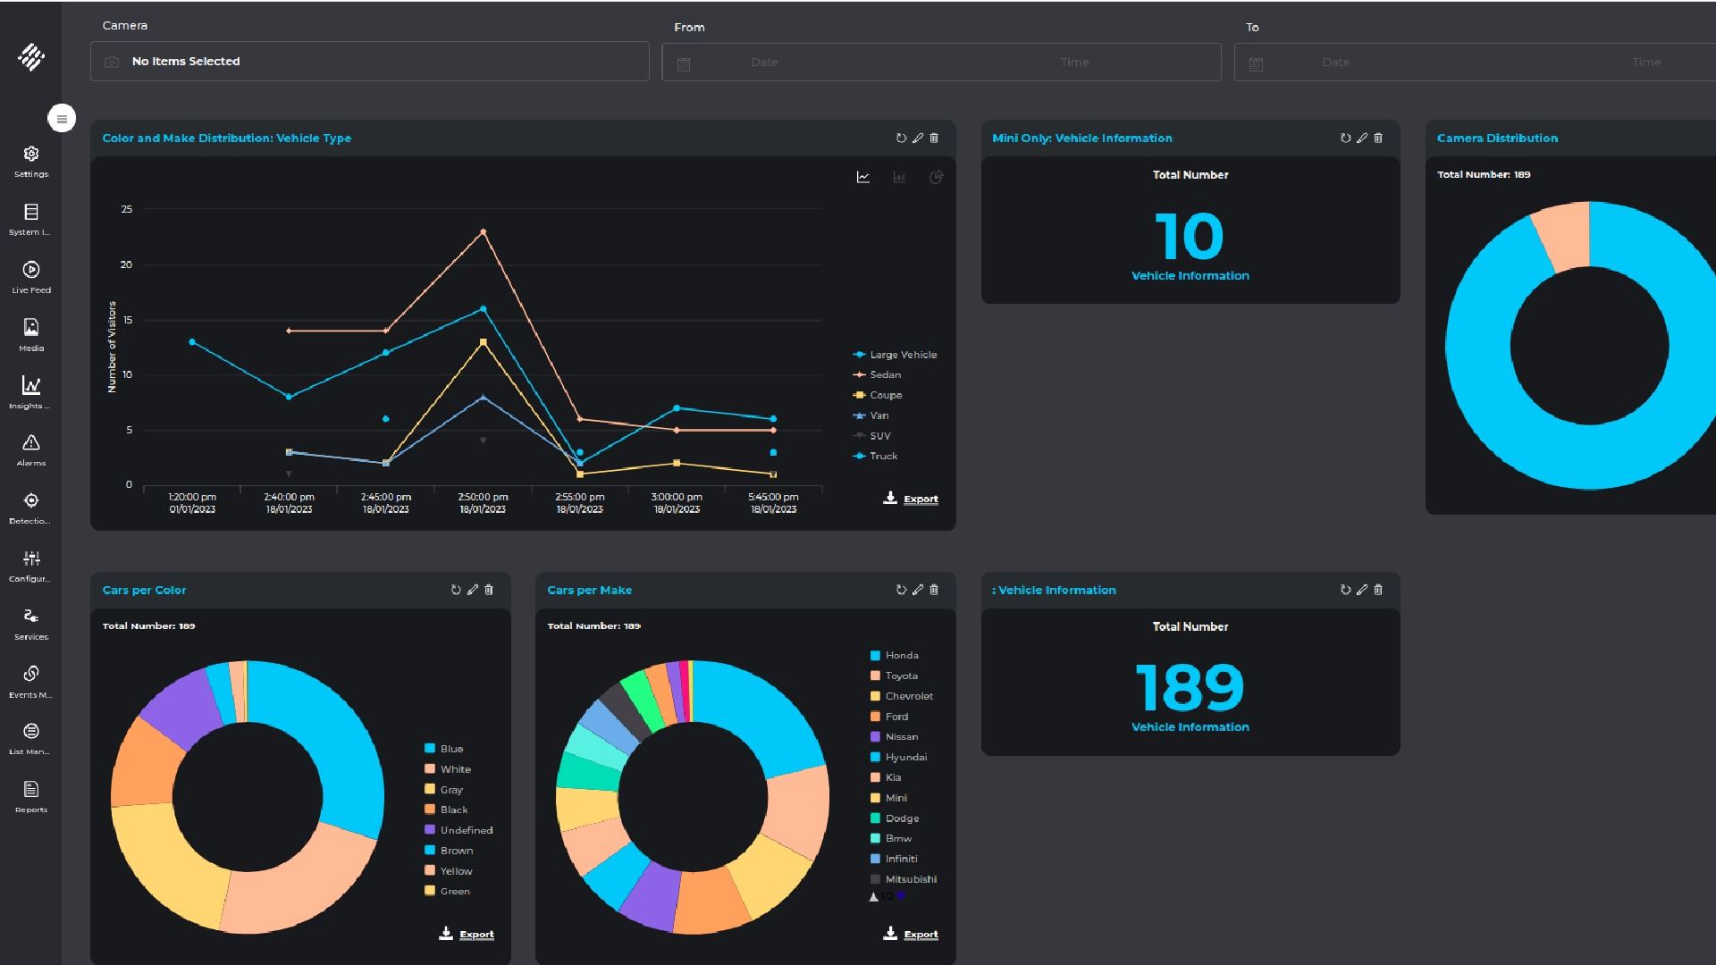
Task: Click the Camera Distribution widget title
Action: coord(1497,138)
